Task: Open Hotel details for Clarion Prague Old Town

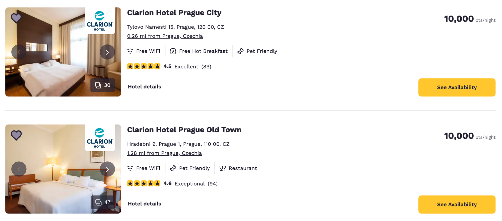Action: point(145,204)
